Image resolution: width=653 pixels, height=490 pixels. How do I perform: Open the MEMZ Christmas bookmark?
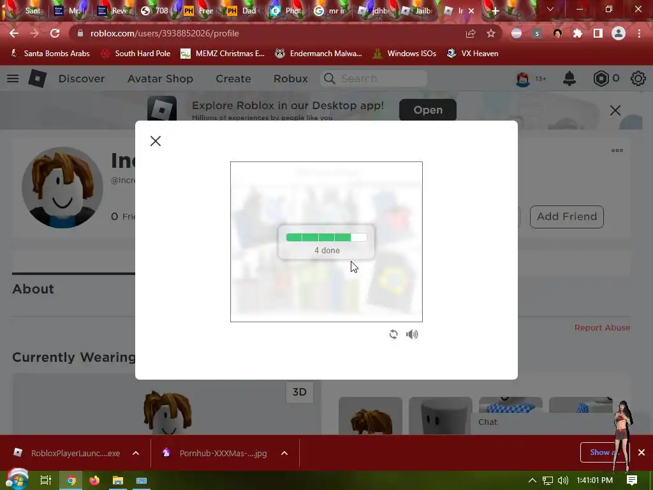pyautogui.click(x=223, y=54)
